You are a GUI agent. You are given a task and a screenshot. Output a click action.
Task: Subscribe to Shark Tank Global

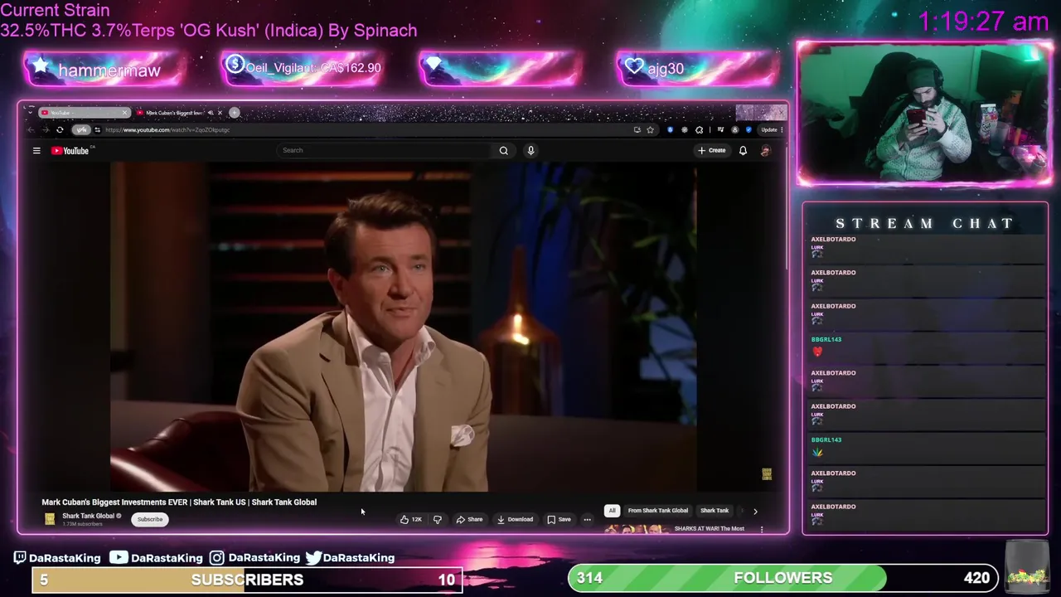pyautogui.click(x=150, y=519)
